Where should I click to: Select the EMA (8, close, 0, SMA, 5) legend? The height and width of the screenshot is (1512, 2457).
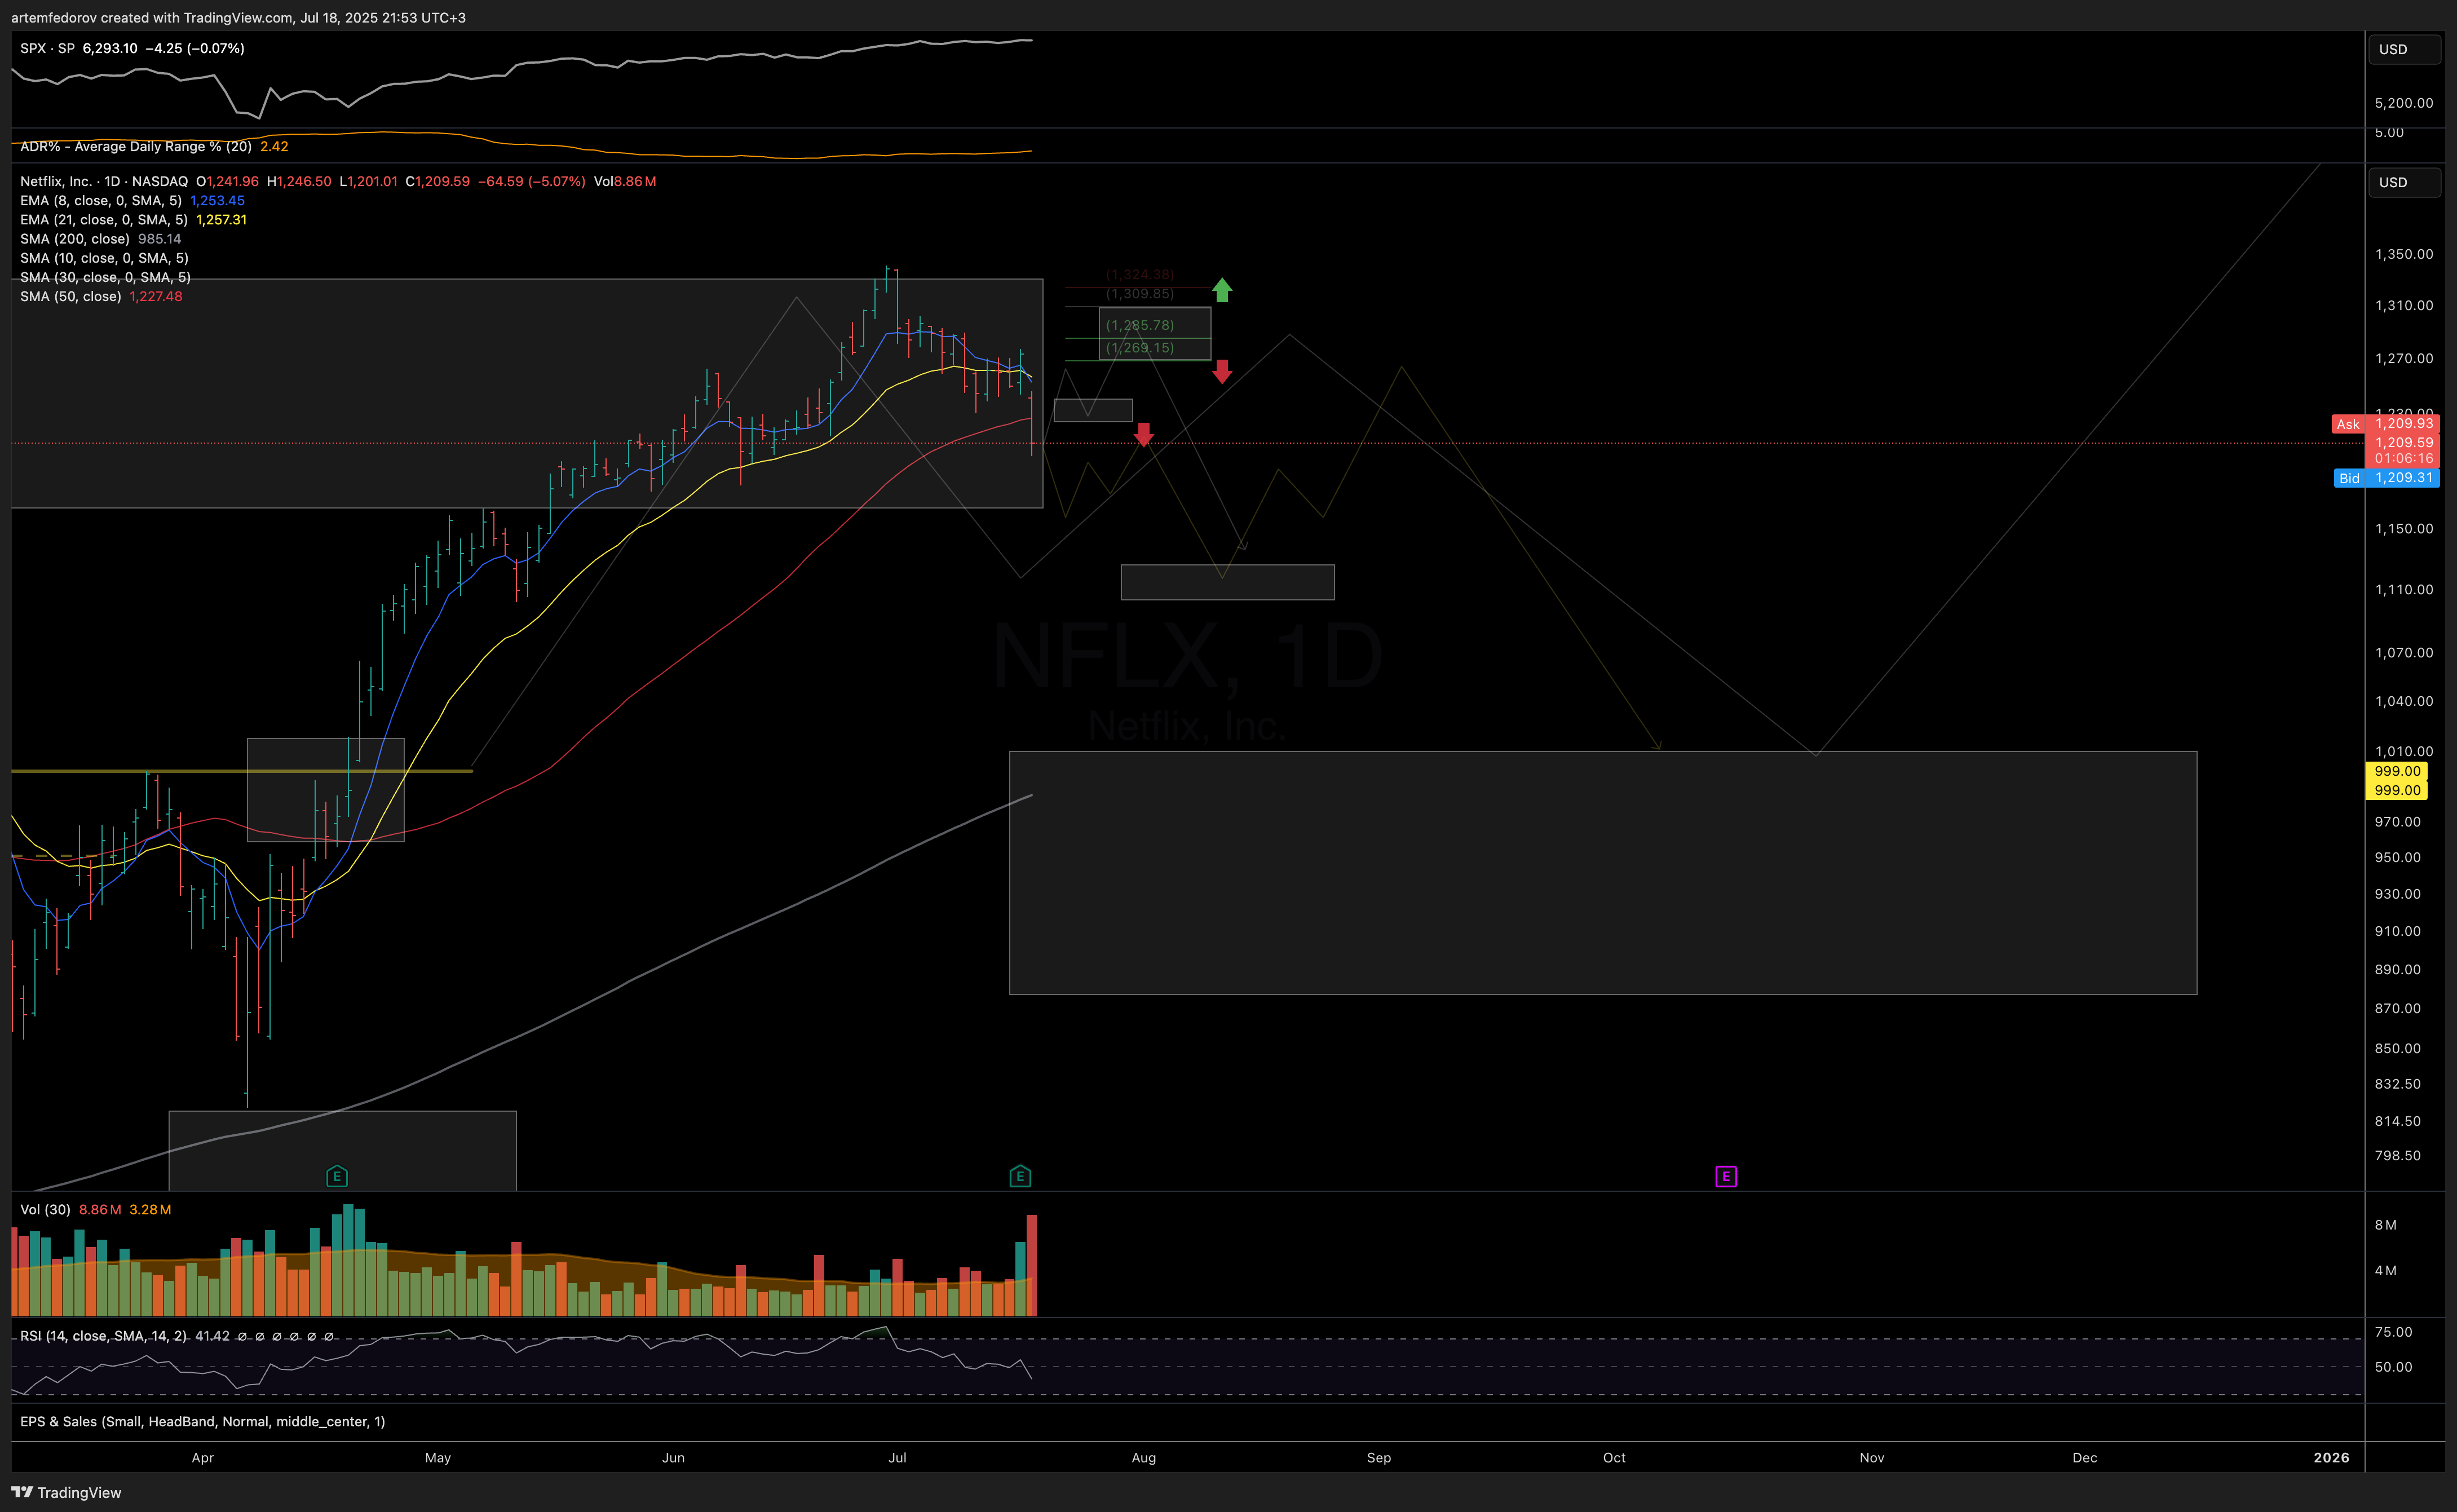point(101,200)
